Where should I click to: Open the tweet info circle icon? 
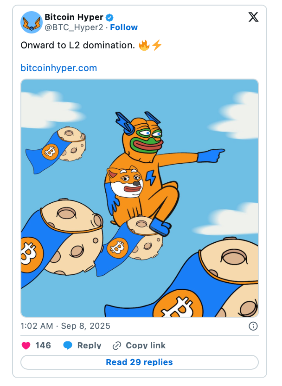pos(253,326)
